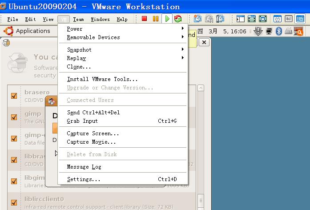Expand the Snapshot submenu

pyautogui.click(x=123, y=50)
